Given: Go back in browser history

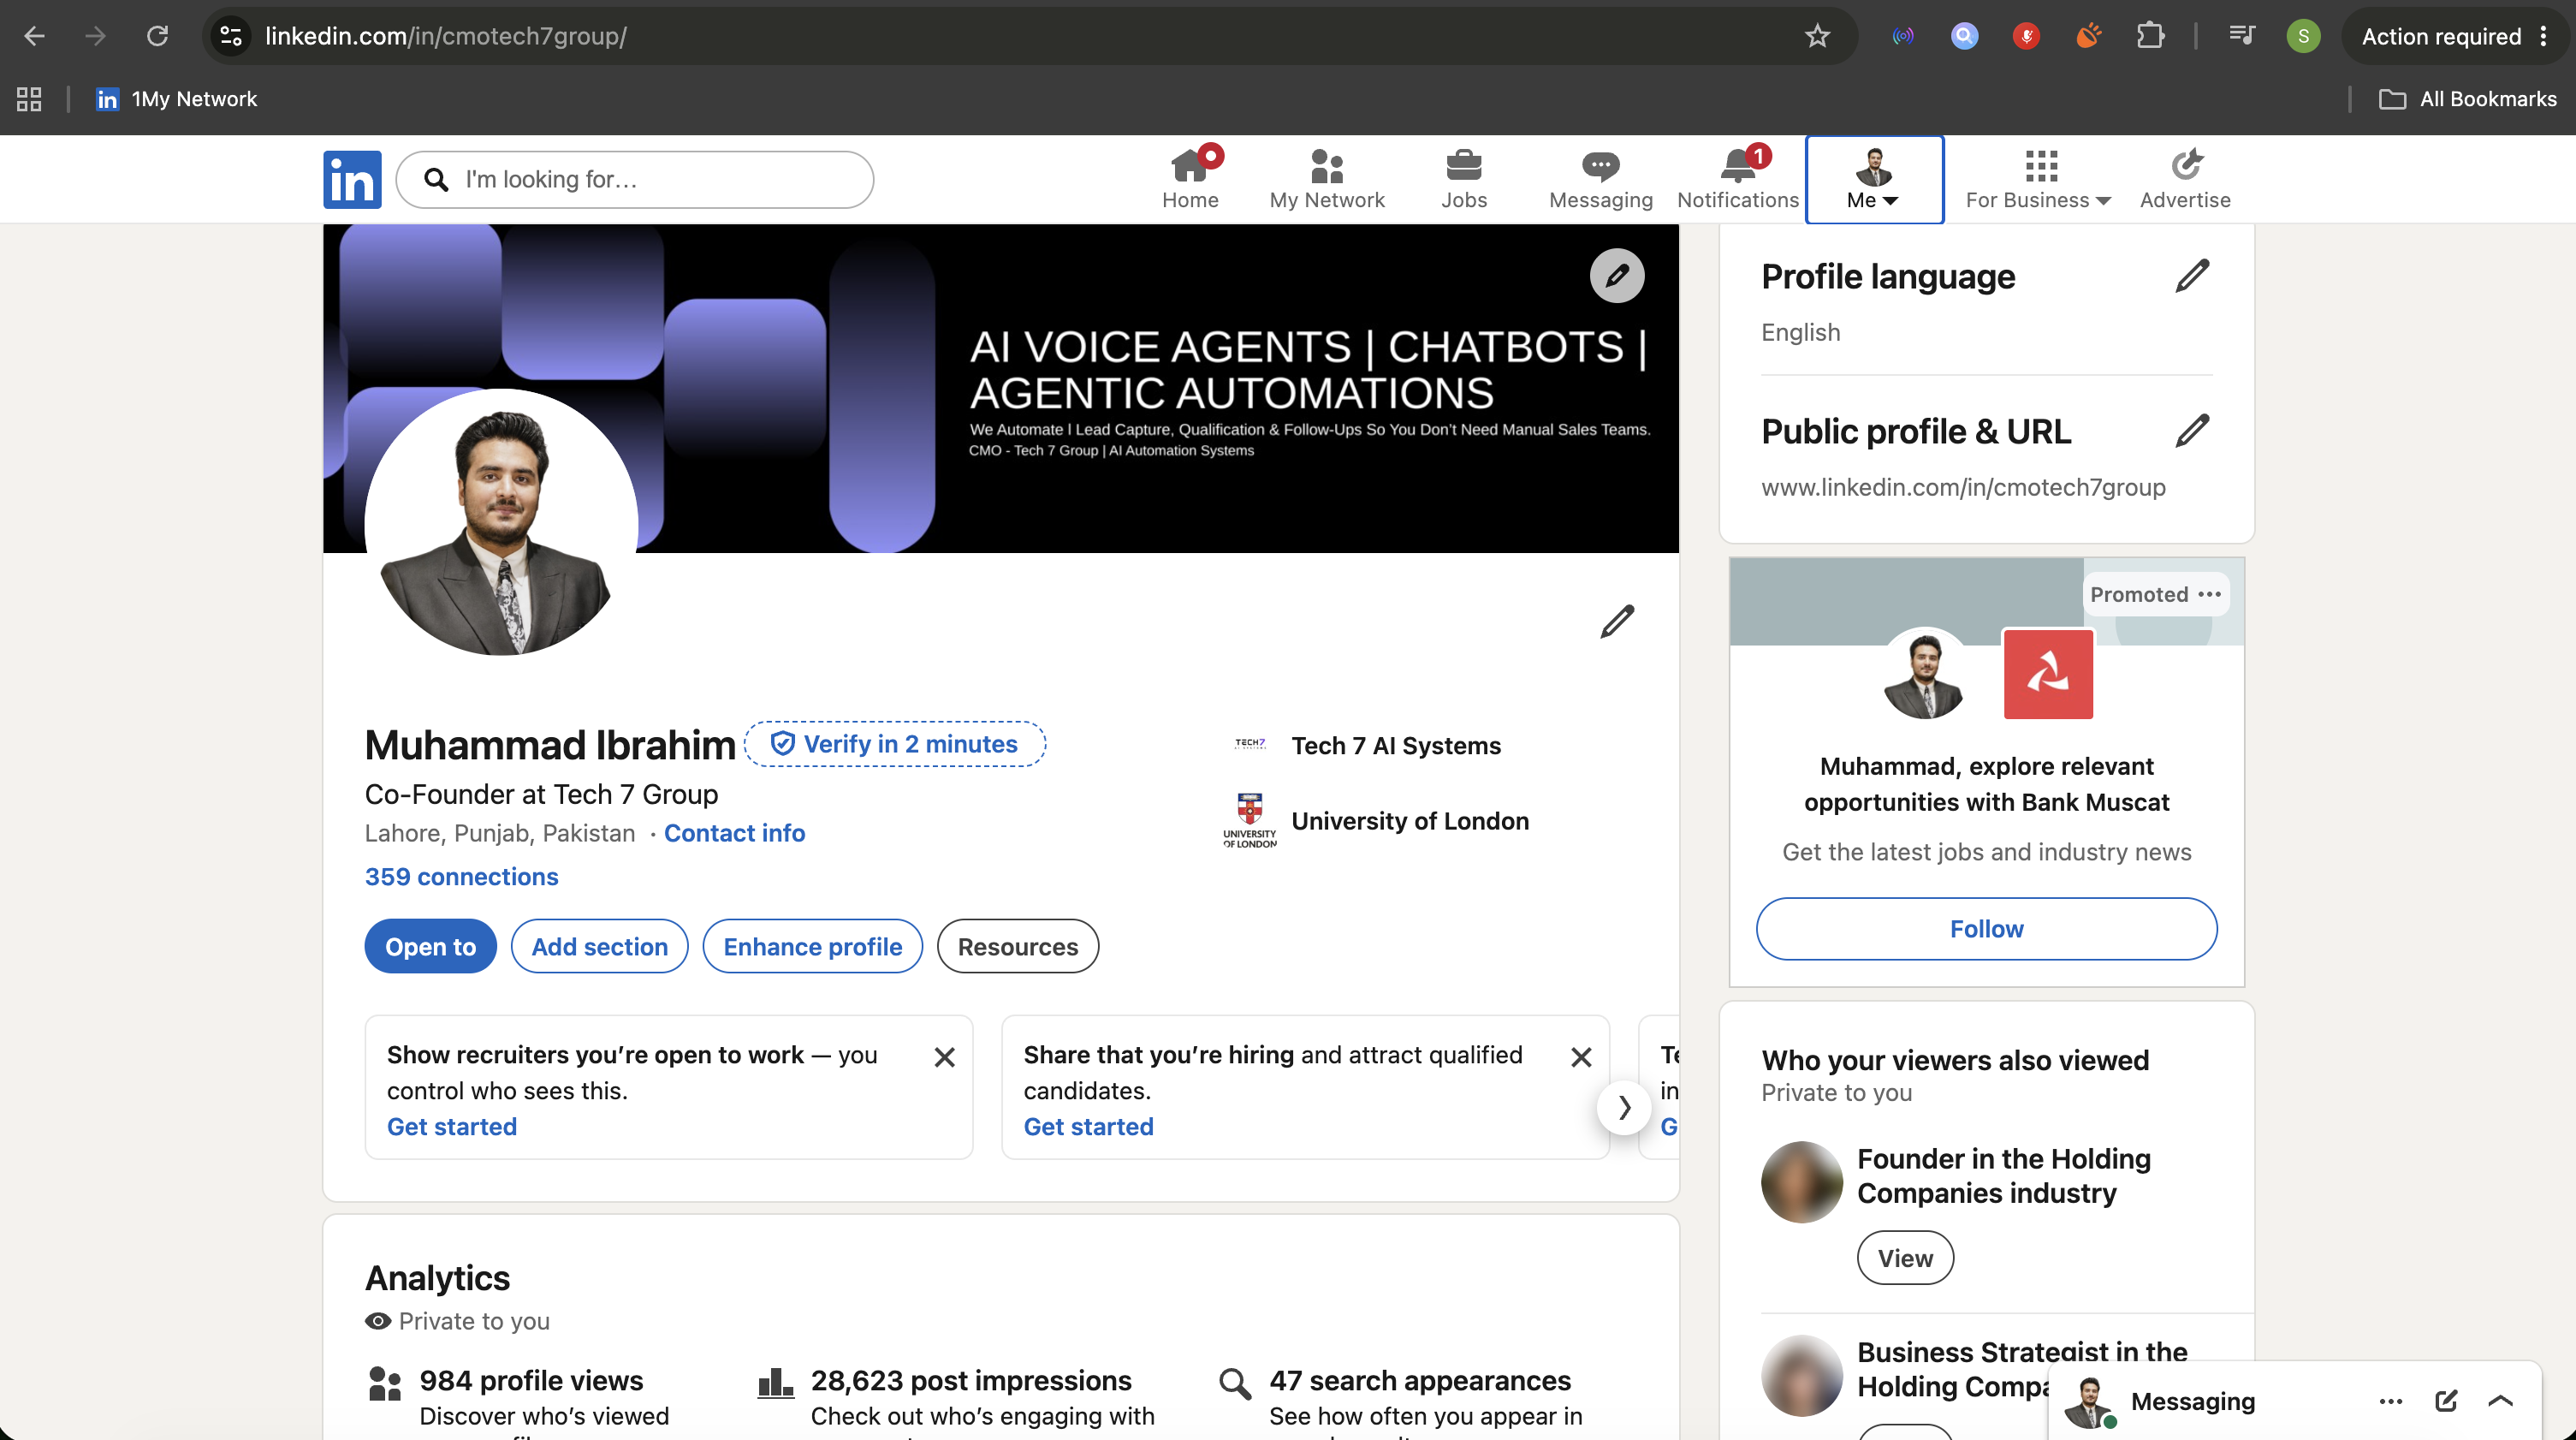Looking at the screenshot, I should pyautogui.click(x=34, y=36).
